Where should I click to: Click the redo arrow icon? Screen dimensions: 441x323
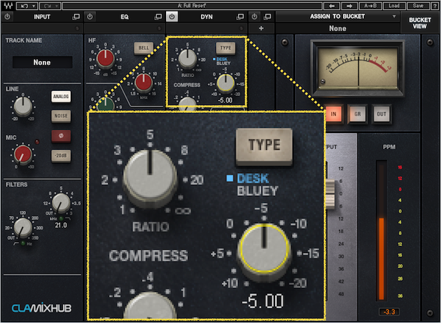[47, 6]
